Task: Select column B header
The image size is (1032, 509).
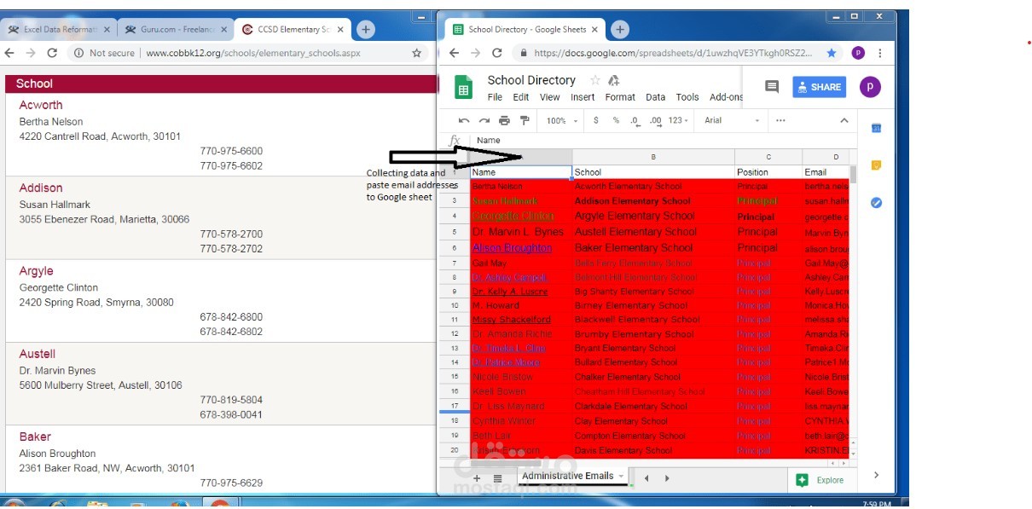Action: [653, 157]
